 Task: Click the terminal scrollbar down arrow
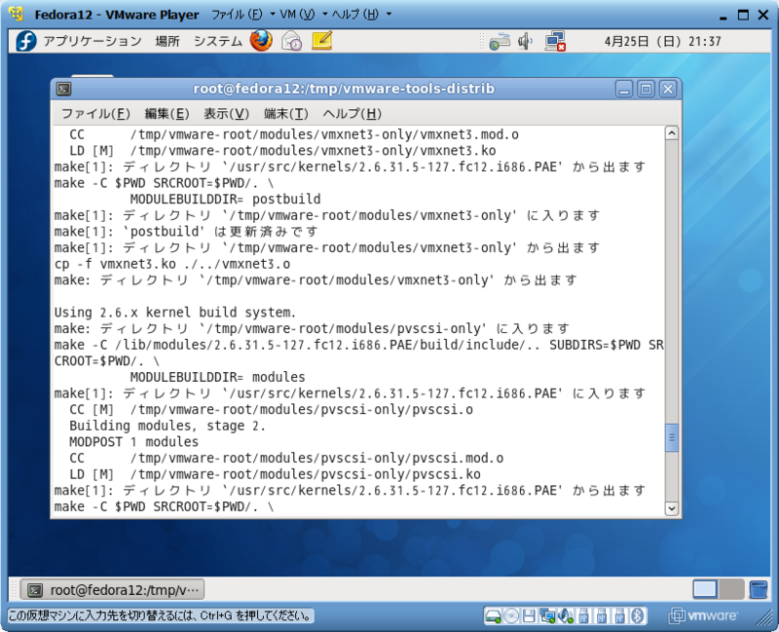tap(671, 507)
